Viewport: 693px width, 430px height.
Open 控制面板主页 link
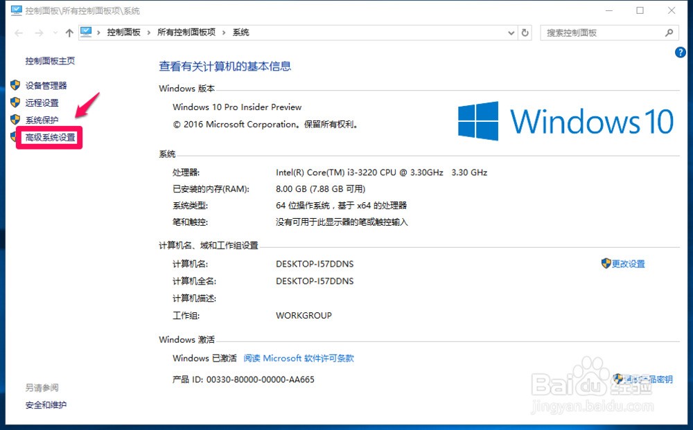[50, 61]
